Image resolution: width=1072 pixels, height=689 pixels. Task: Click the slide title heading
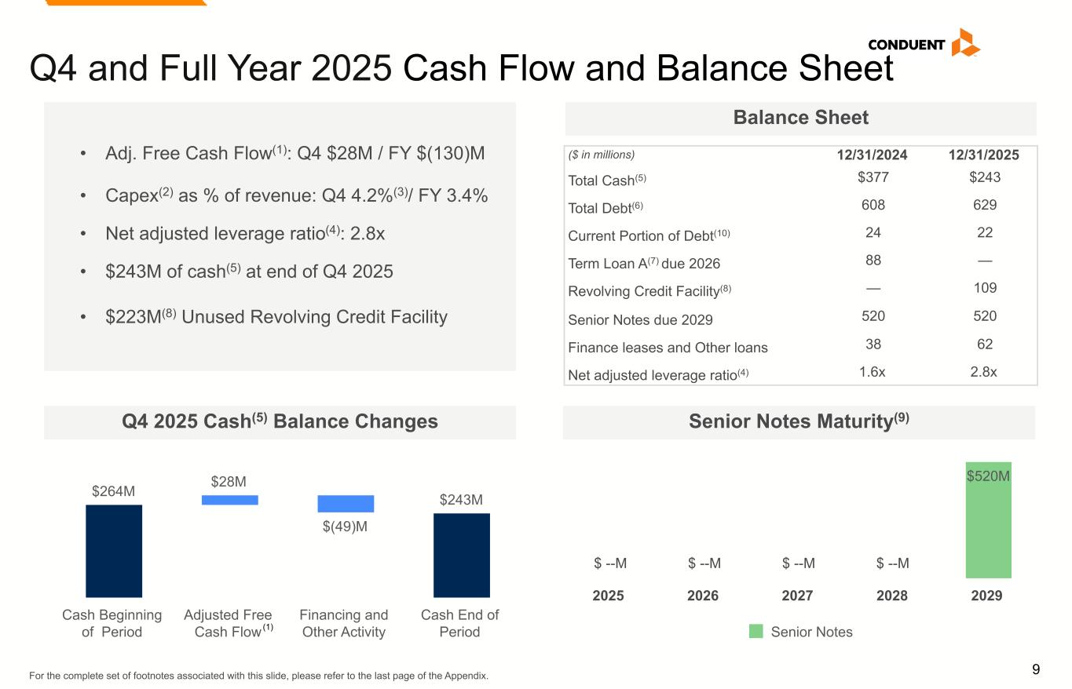tap(461, 69)
